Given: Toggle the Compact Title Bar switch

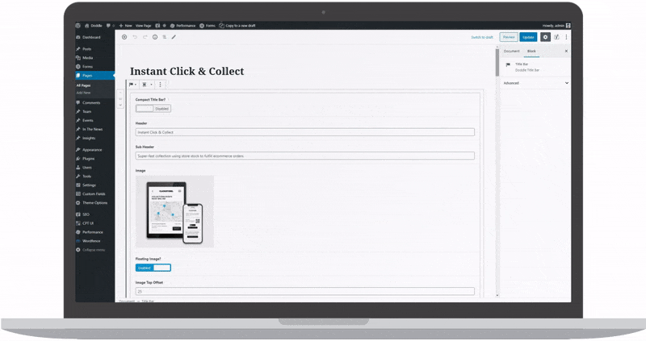Looking at the screenshot, I should [153, 108].
